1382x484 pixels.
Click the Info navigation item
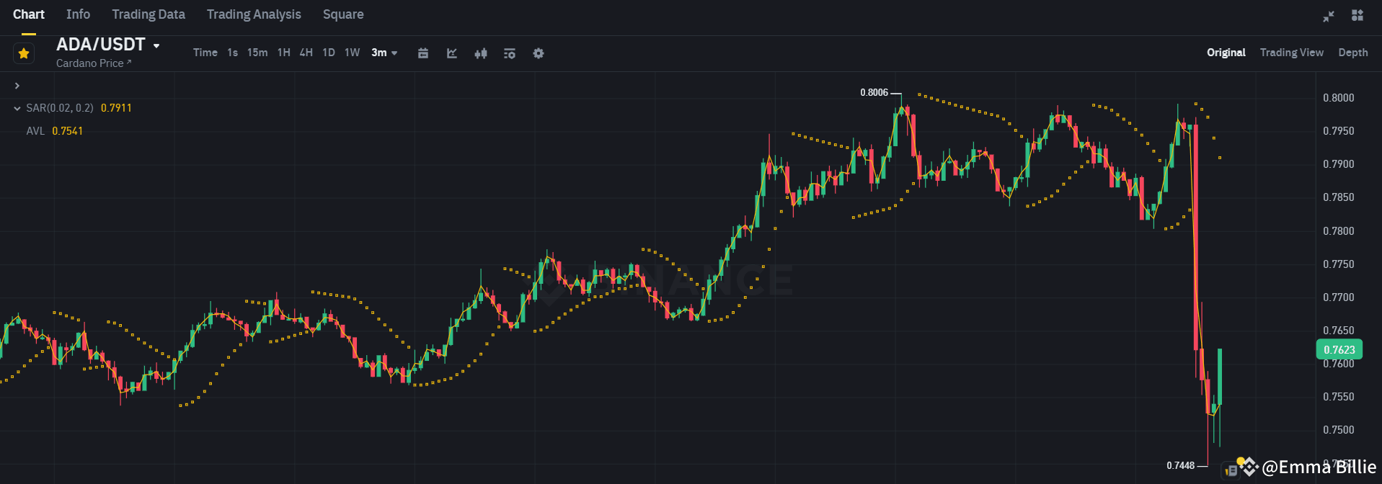coord(77,14)
